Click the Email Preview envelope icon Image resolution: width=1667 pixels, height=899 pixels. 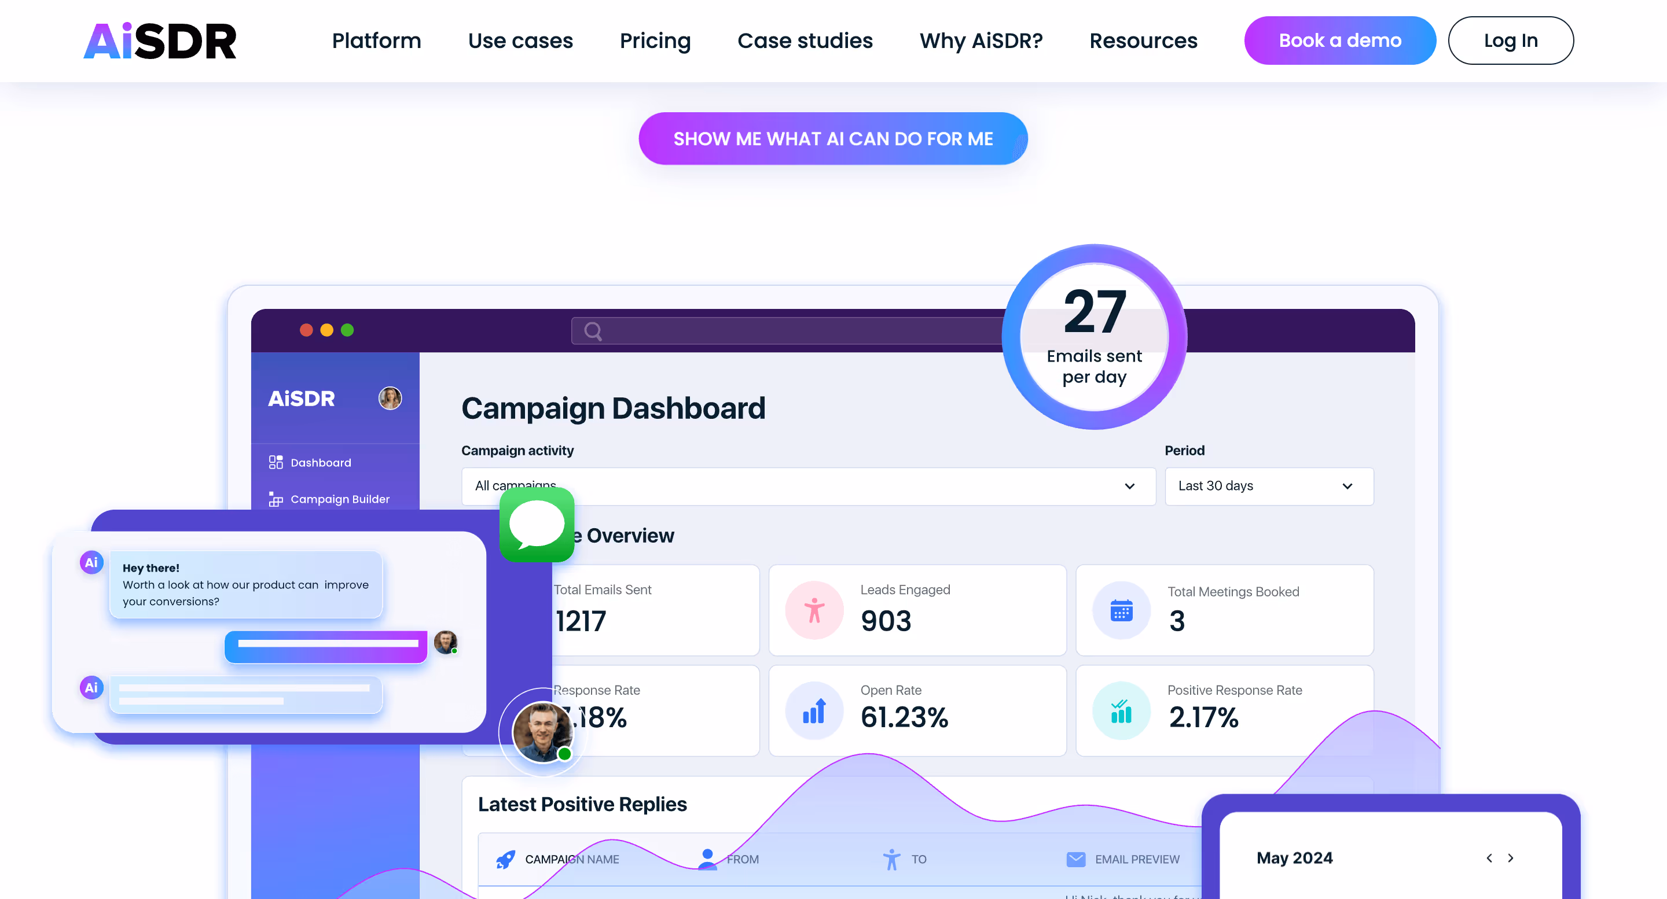pos(1075,859)
